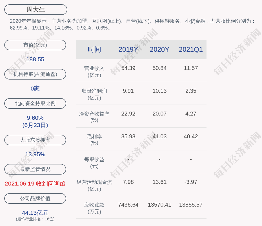
Task: Click the 毛利率(%) row label
Action: pos(94,140)
